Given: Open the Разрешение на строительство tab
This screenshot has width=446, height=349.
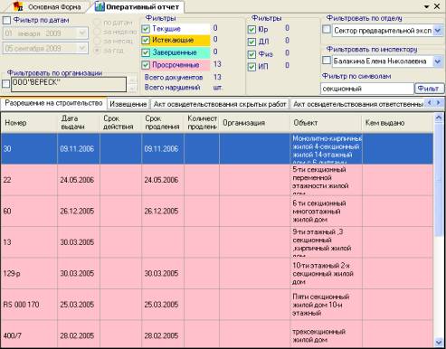Looking at the screenshot, I should coord(53,103).
